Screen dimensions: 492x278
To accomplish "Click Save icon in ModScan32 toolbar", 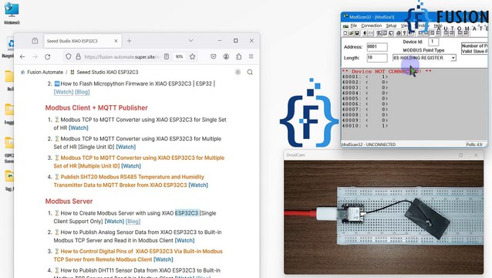I will 357,33.
